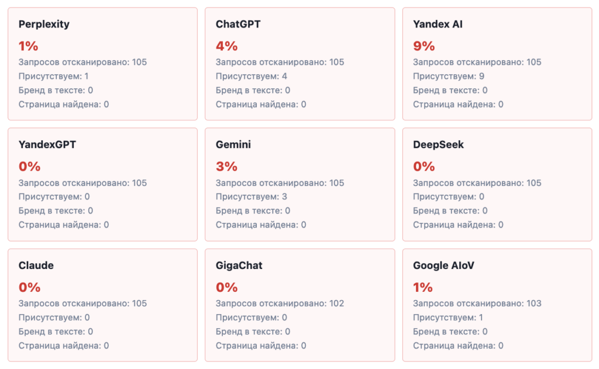The width and height of the screenshot is (599, 369).
Task: Click 'Запросов отсканировано: 103' in Google AIoV
Action: coord(477,304)
